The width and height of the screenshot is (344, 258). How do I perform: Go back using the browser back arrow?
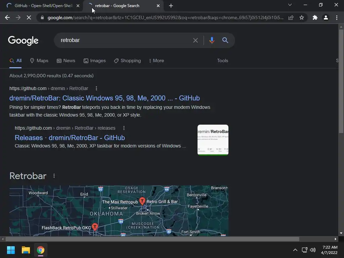7,17
